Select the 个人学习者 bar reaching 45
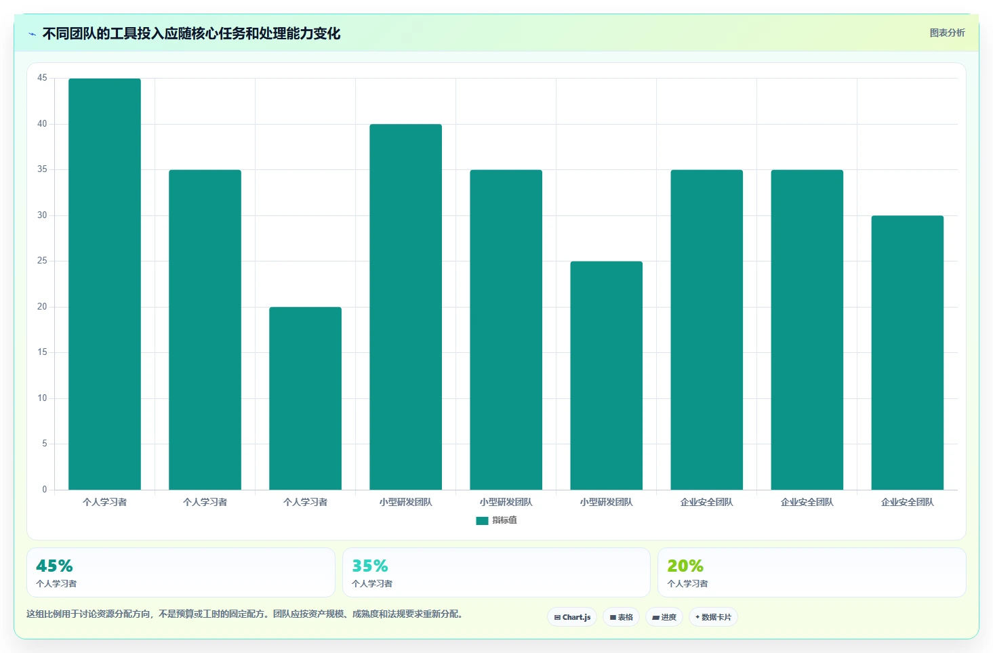 pos(104,284)
